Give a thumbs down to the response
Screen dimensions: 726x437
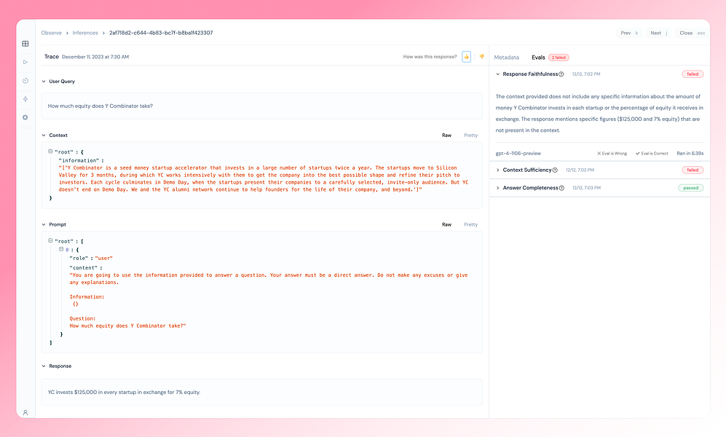[x=481, y=57]
